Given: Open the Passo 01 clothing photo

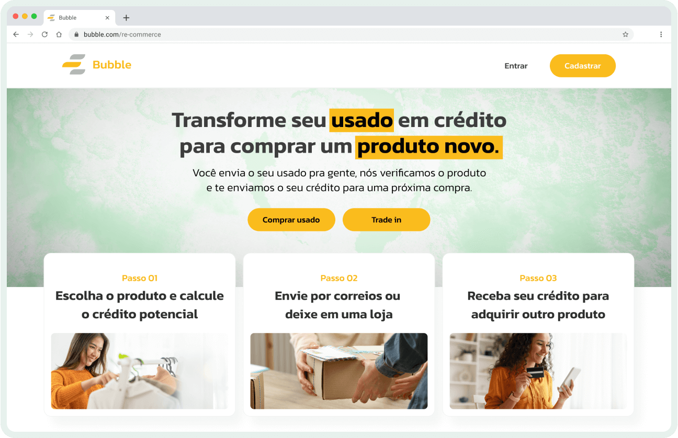Looking at the screenshot, I should [x=140, y=371].
